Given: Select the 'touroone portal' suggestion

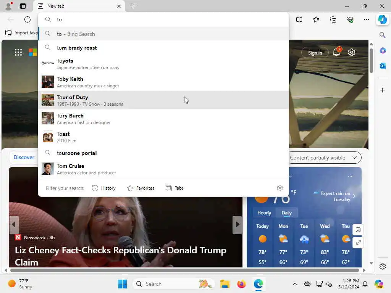Looking at the screenshot, I should tap(163, 153).
